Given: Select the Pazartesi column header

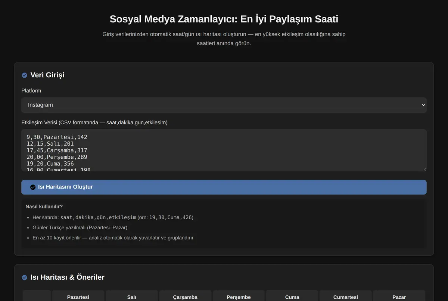Looking at the screenshot, I should [x=78, y=297].
